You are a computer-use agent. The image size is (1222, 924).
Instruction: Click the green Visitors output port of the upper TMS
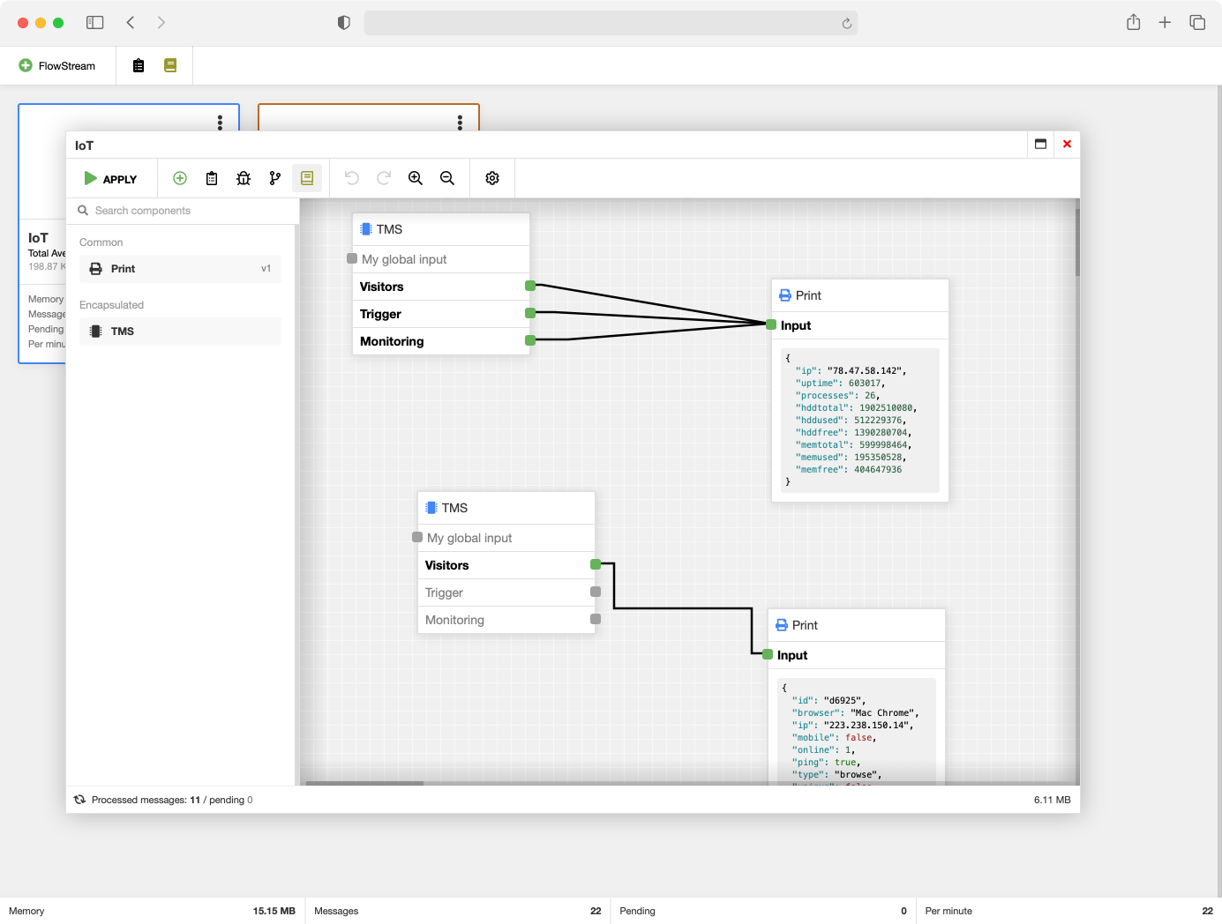tap(530, 286)
